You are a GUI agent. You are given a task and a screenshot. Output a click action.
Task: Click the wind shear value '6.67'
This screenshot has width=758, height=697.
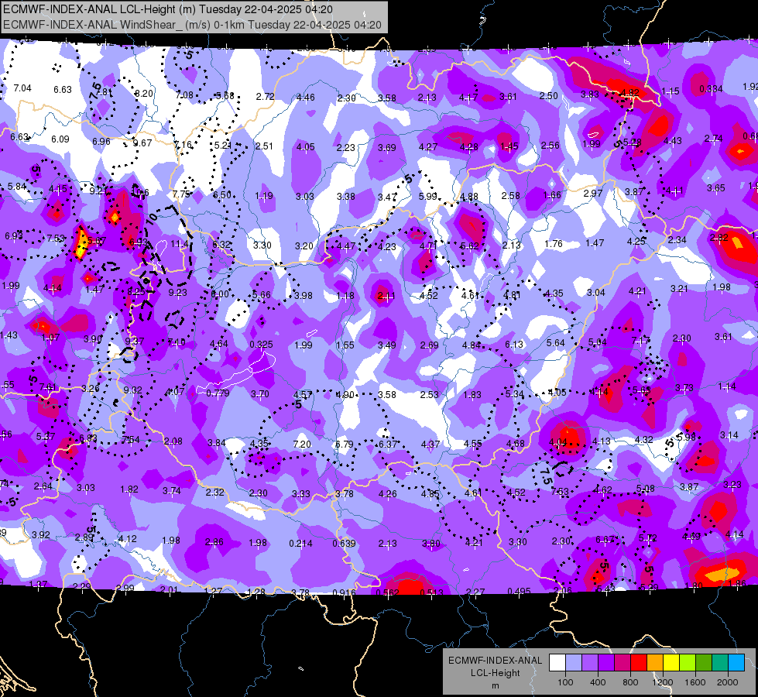click(605, 539)
